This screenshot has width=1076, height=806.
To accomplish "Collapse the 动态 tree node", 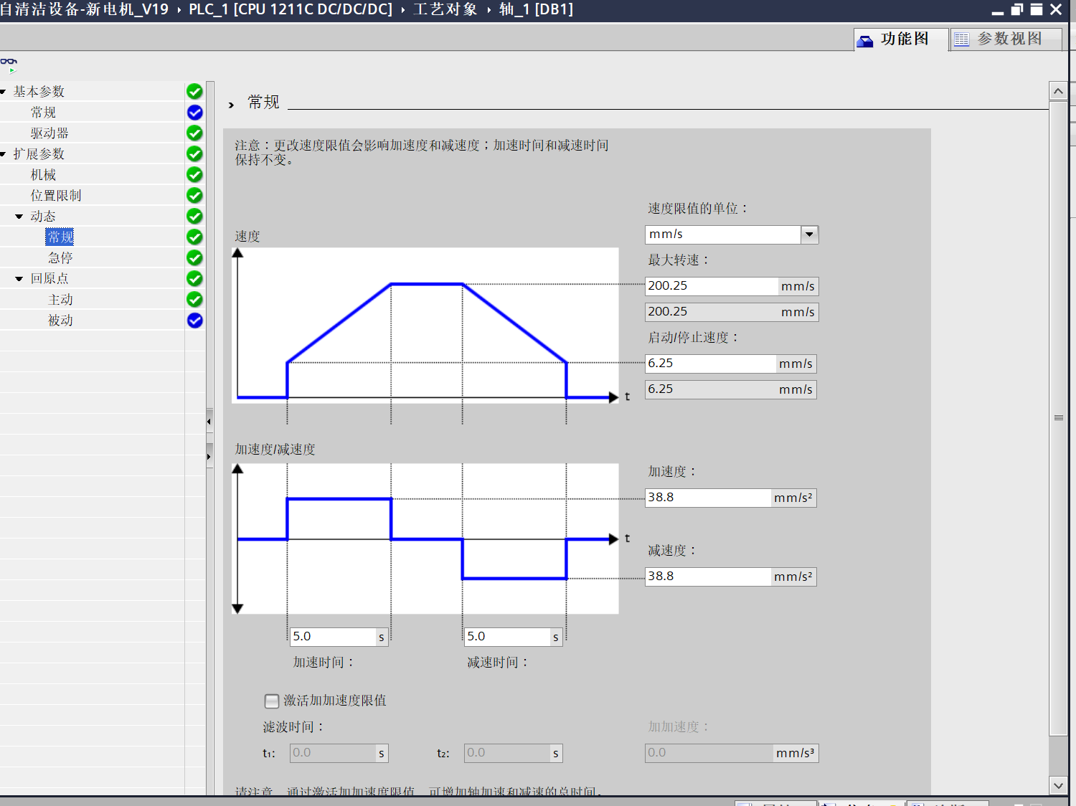I will (x=19, y=217).
